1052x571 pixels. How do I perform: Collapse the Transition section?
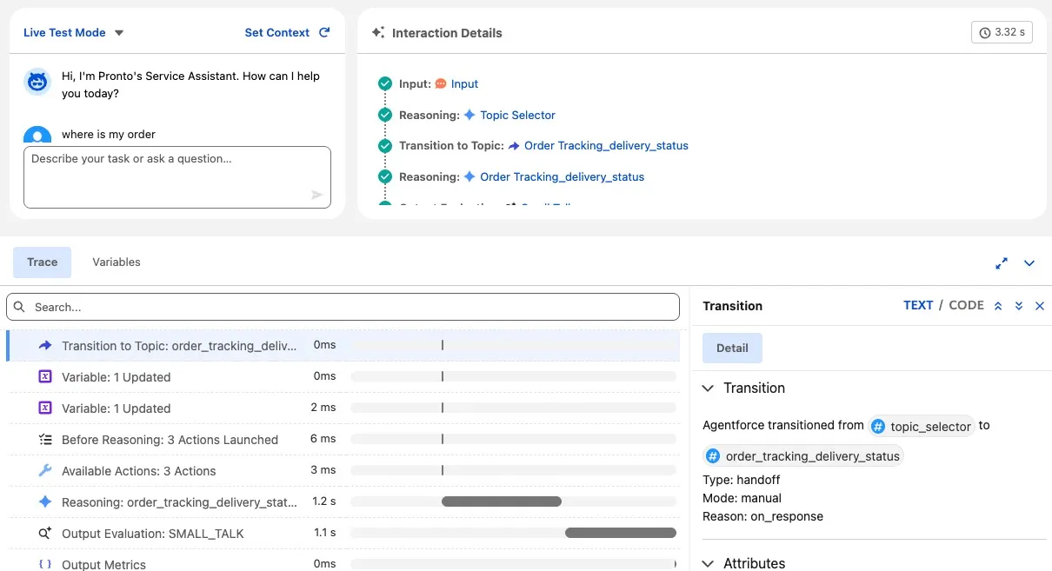tap(709, 388)
